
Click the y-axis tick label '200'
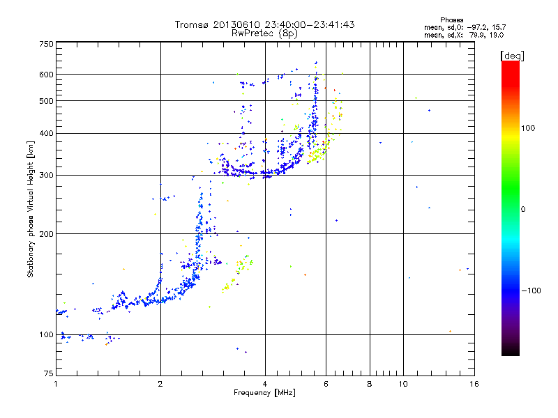[46, 234]
